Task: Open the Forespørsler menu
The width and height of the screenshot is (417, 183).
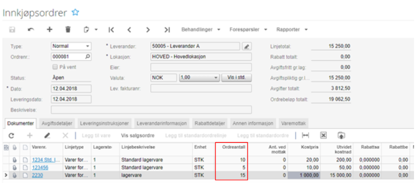Action: pos(248,30)
